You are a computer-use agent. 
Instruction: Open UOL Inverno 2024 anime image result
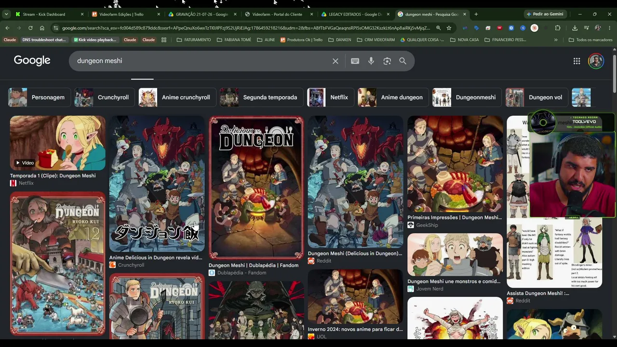355,297
